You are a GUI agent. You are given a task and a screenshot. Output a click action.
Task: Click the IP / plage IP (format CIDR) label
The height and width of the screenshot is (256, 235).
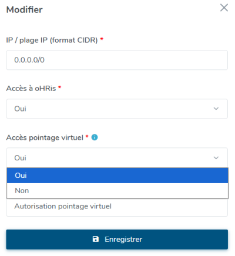pyautogui.click(x=52, y=41)
